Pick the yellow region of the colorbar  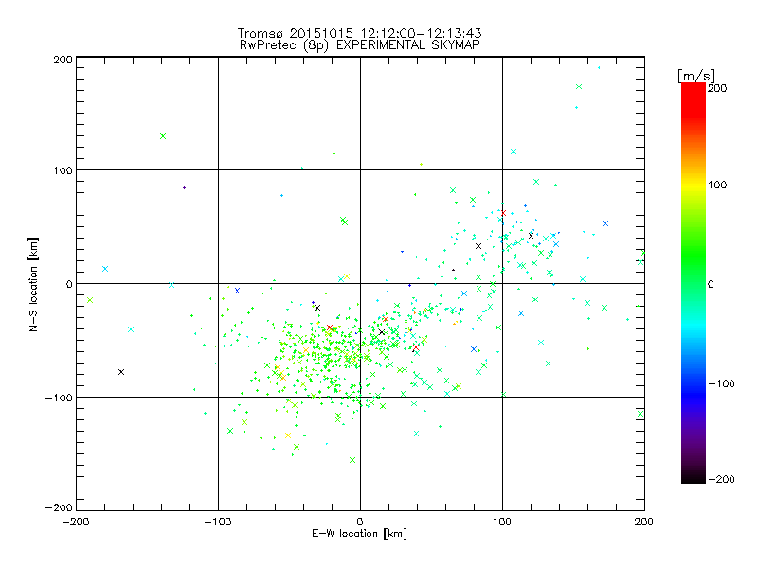694,186
